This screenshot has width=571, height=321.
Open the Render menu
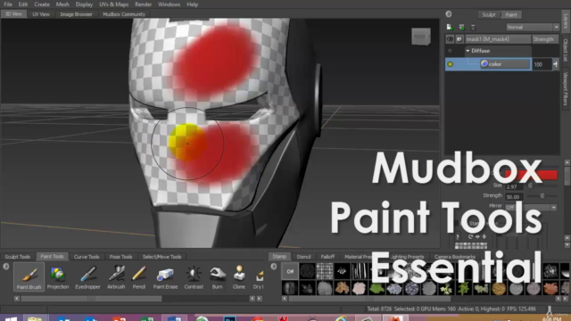tap(143, 4)
